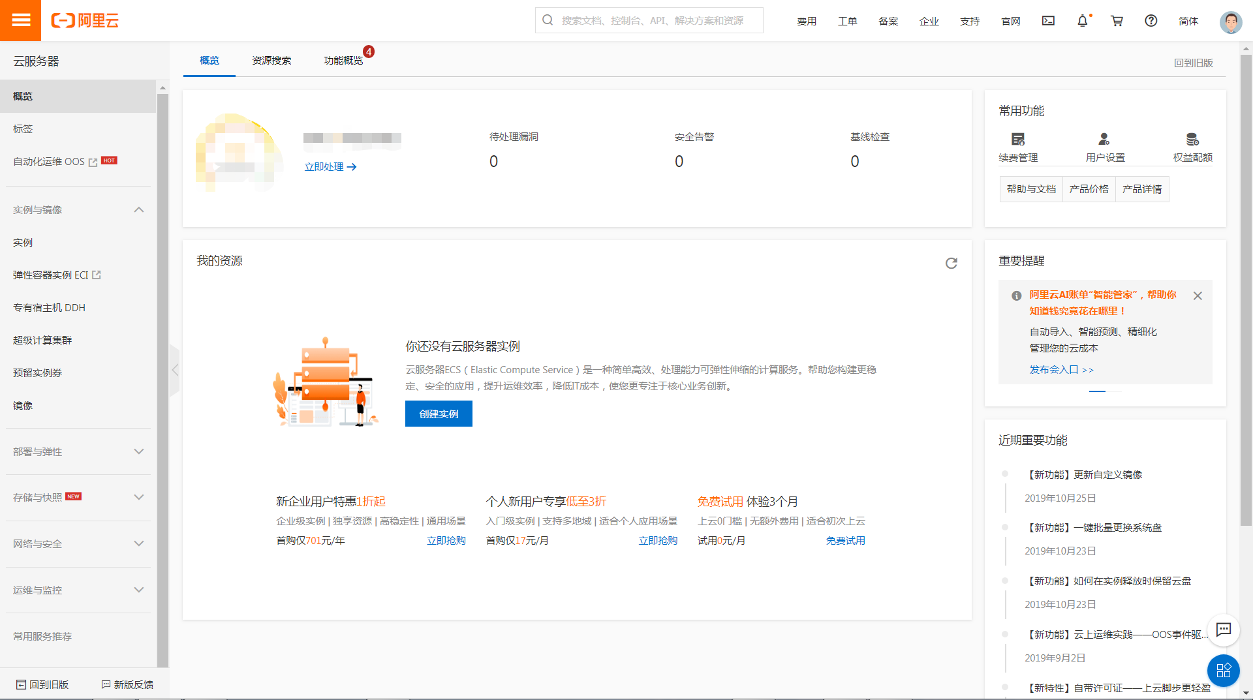Image resolution: width=1253 pixels, height=700 pixels.
Task: Open the help question mark icon
Action: point(1151,21)
